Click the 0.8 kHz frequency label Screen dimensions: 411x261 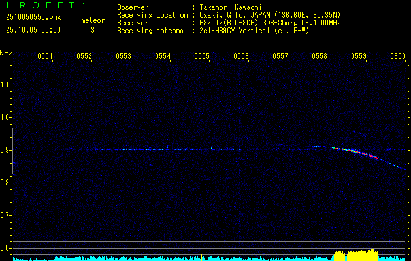[x=5, y=183]
